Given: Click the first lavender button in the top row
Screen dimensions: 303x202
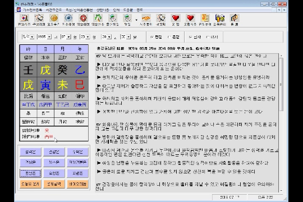Looking at the screenshot, I should [x=30, y=152].
